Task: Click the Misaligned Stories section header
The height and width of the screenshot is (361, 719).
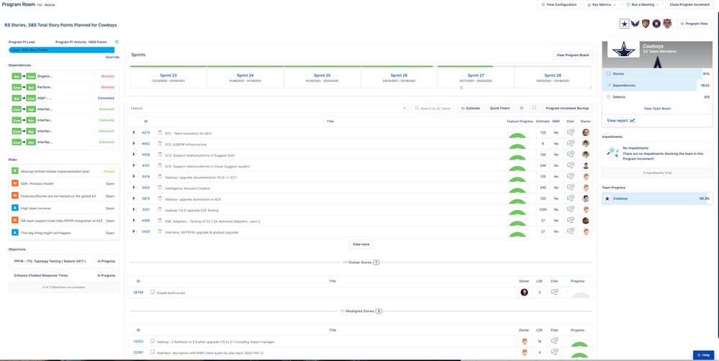Action: 361,311
